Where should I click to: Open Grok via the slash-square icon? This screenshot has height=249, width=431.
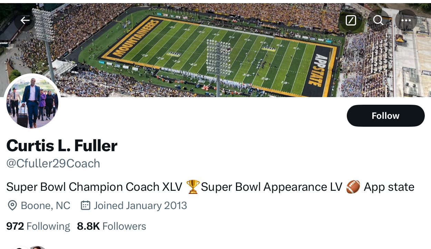(351, 21)
